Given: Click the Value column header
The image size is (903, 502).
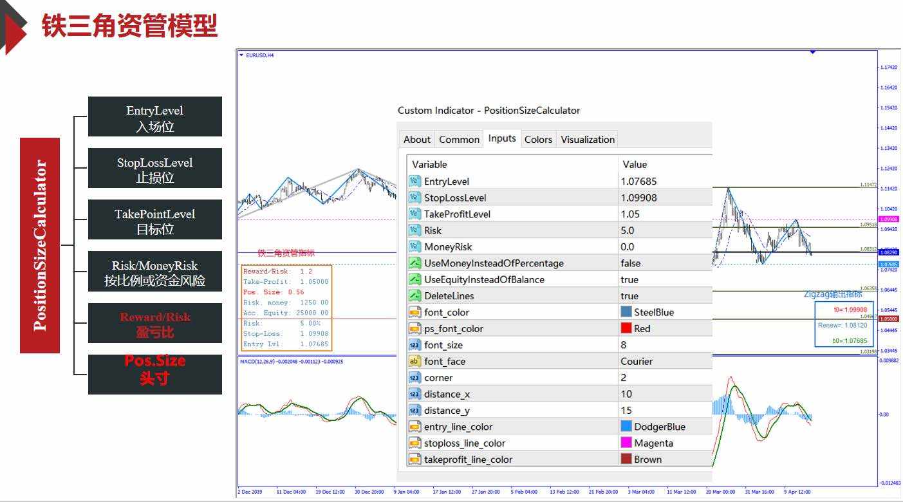Looking at the screenshot, I should [x=666, y=164].
